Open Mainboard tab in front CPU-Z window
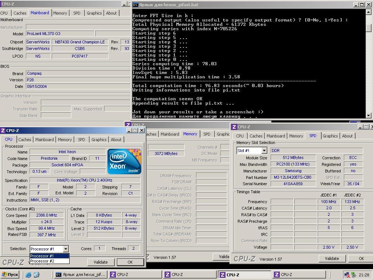373x280 pixels. 44,140
